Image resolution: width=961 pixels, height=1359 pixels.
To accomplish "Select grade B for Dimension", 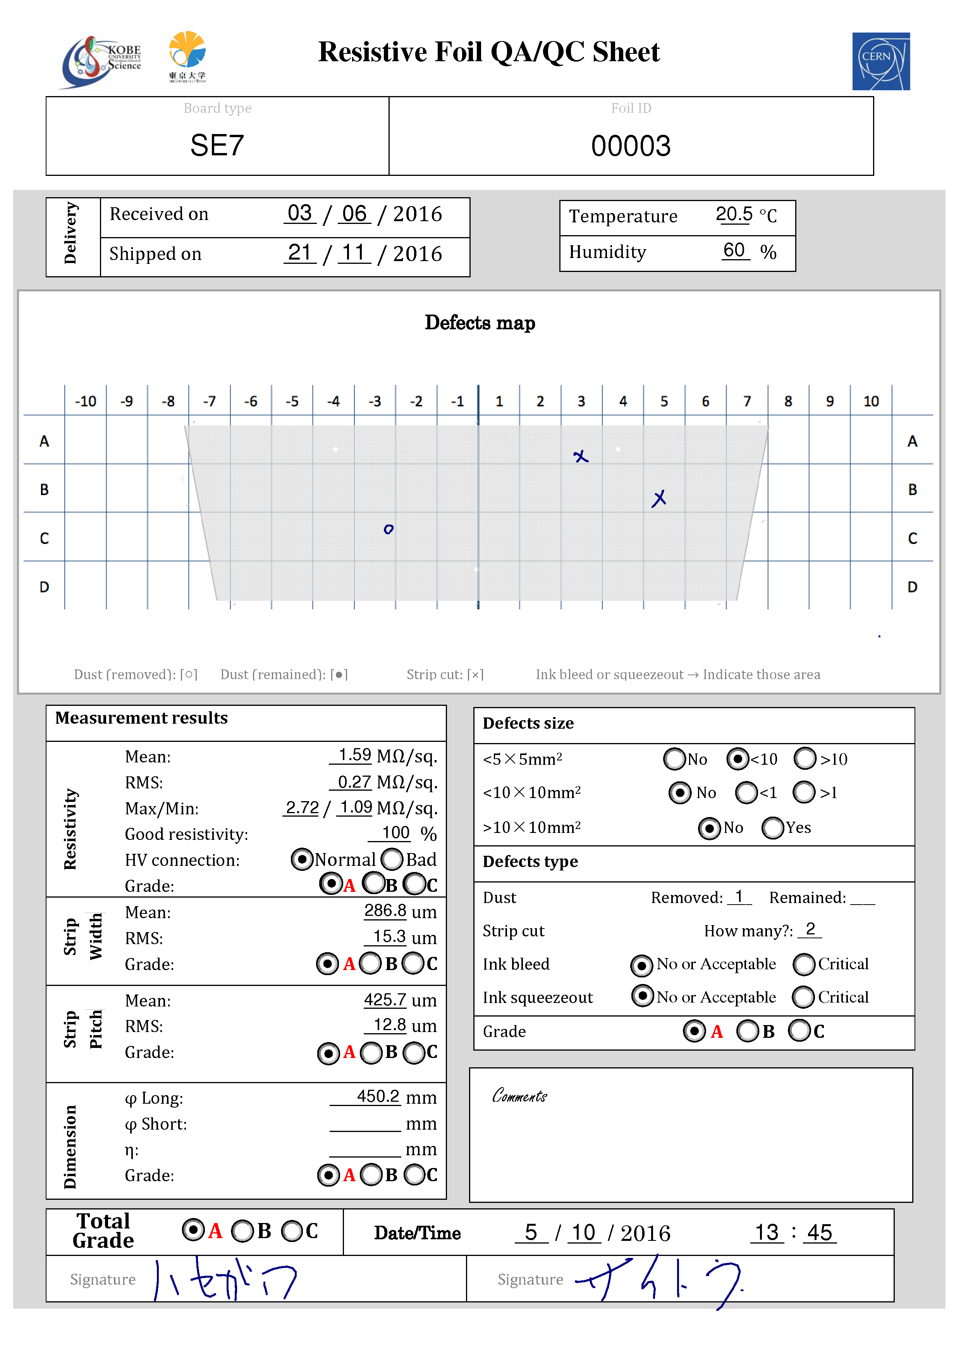I will click(x=371, y=1175).
